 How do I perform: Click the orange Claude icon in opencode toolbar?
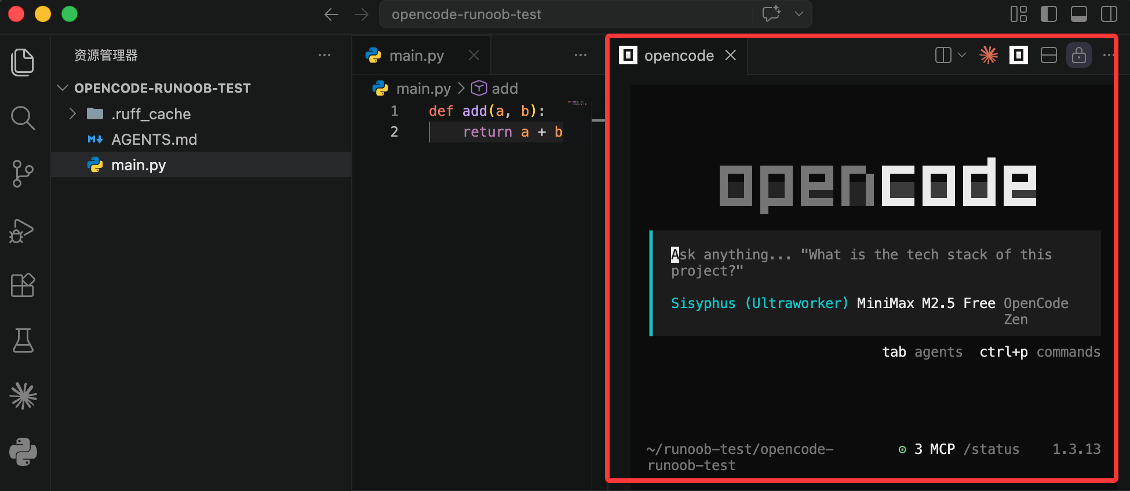(x=989, y=55)
